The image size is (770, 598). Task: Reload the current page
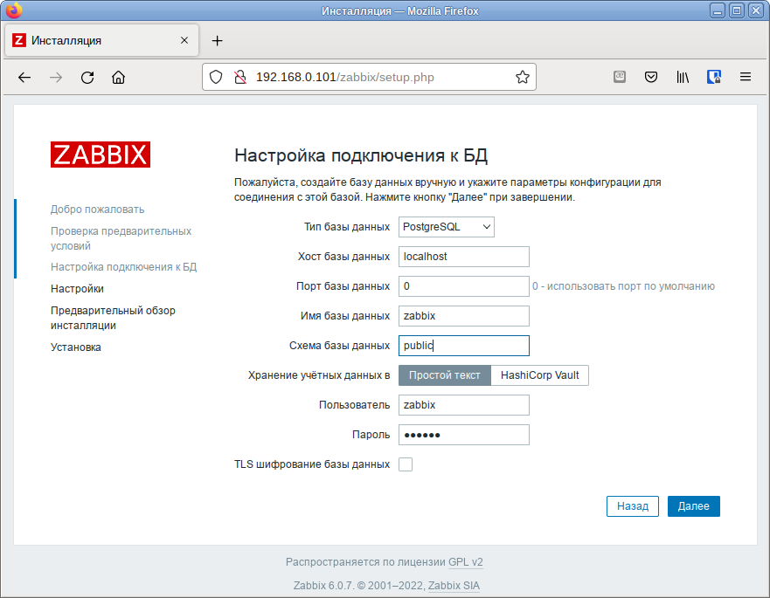(87, 78)
